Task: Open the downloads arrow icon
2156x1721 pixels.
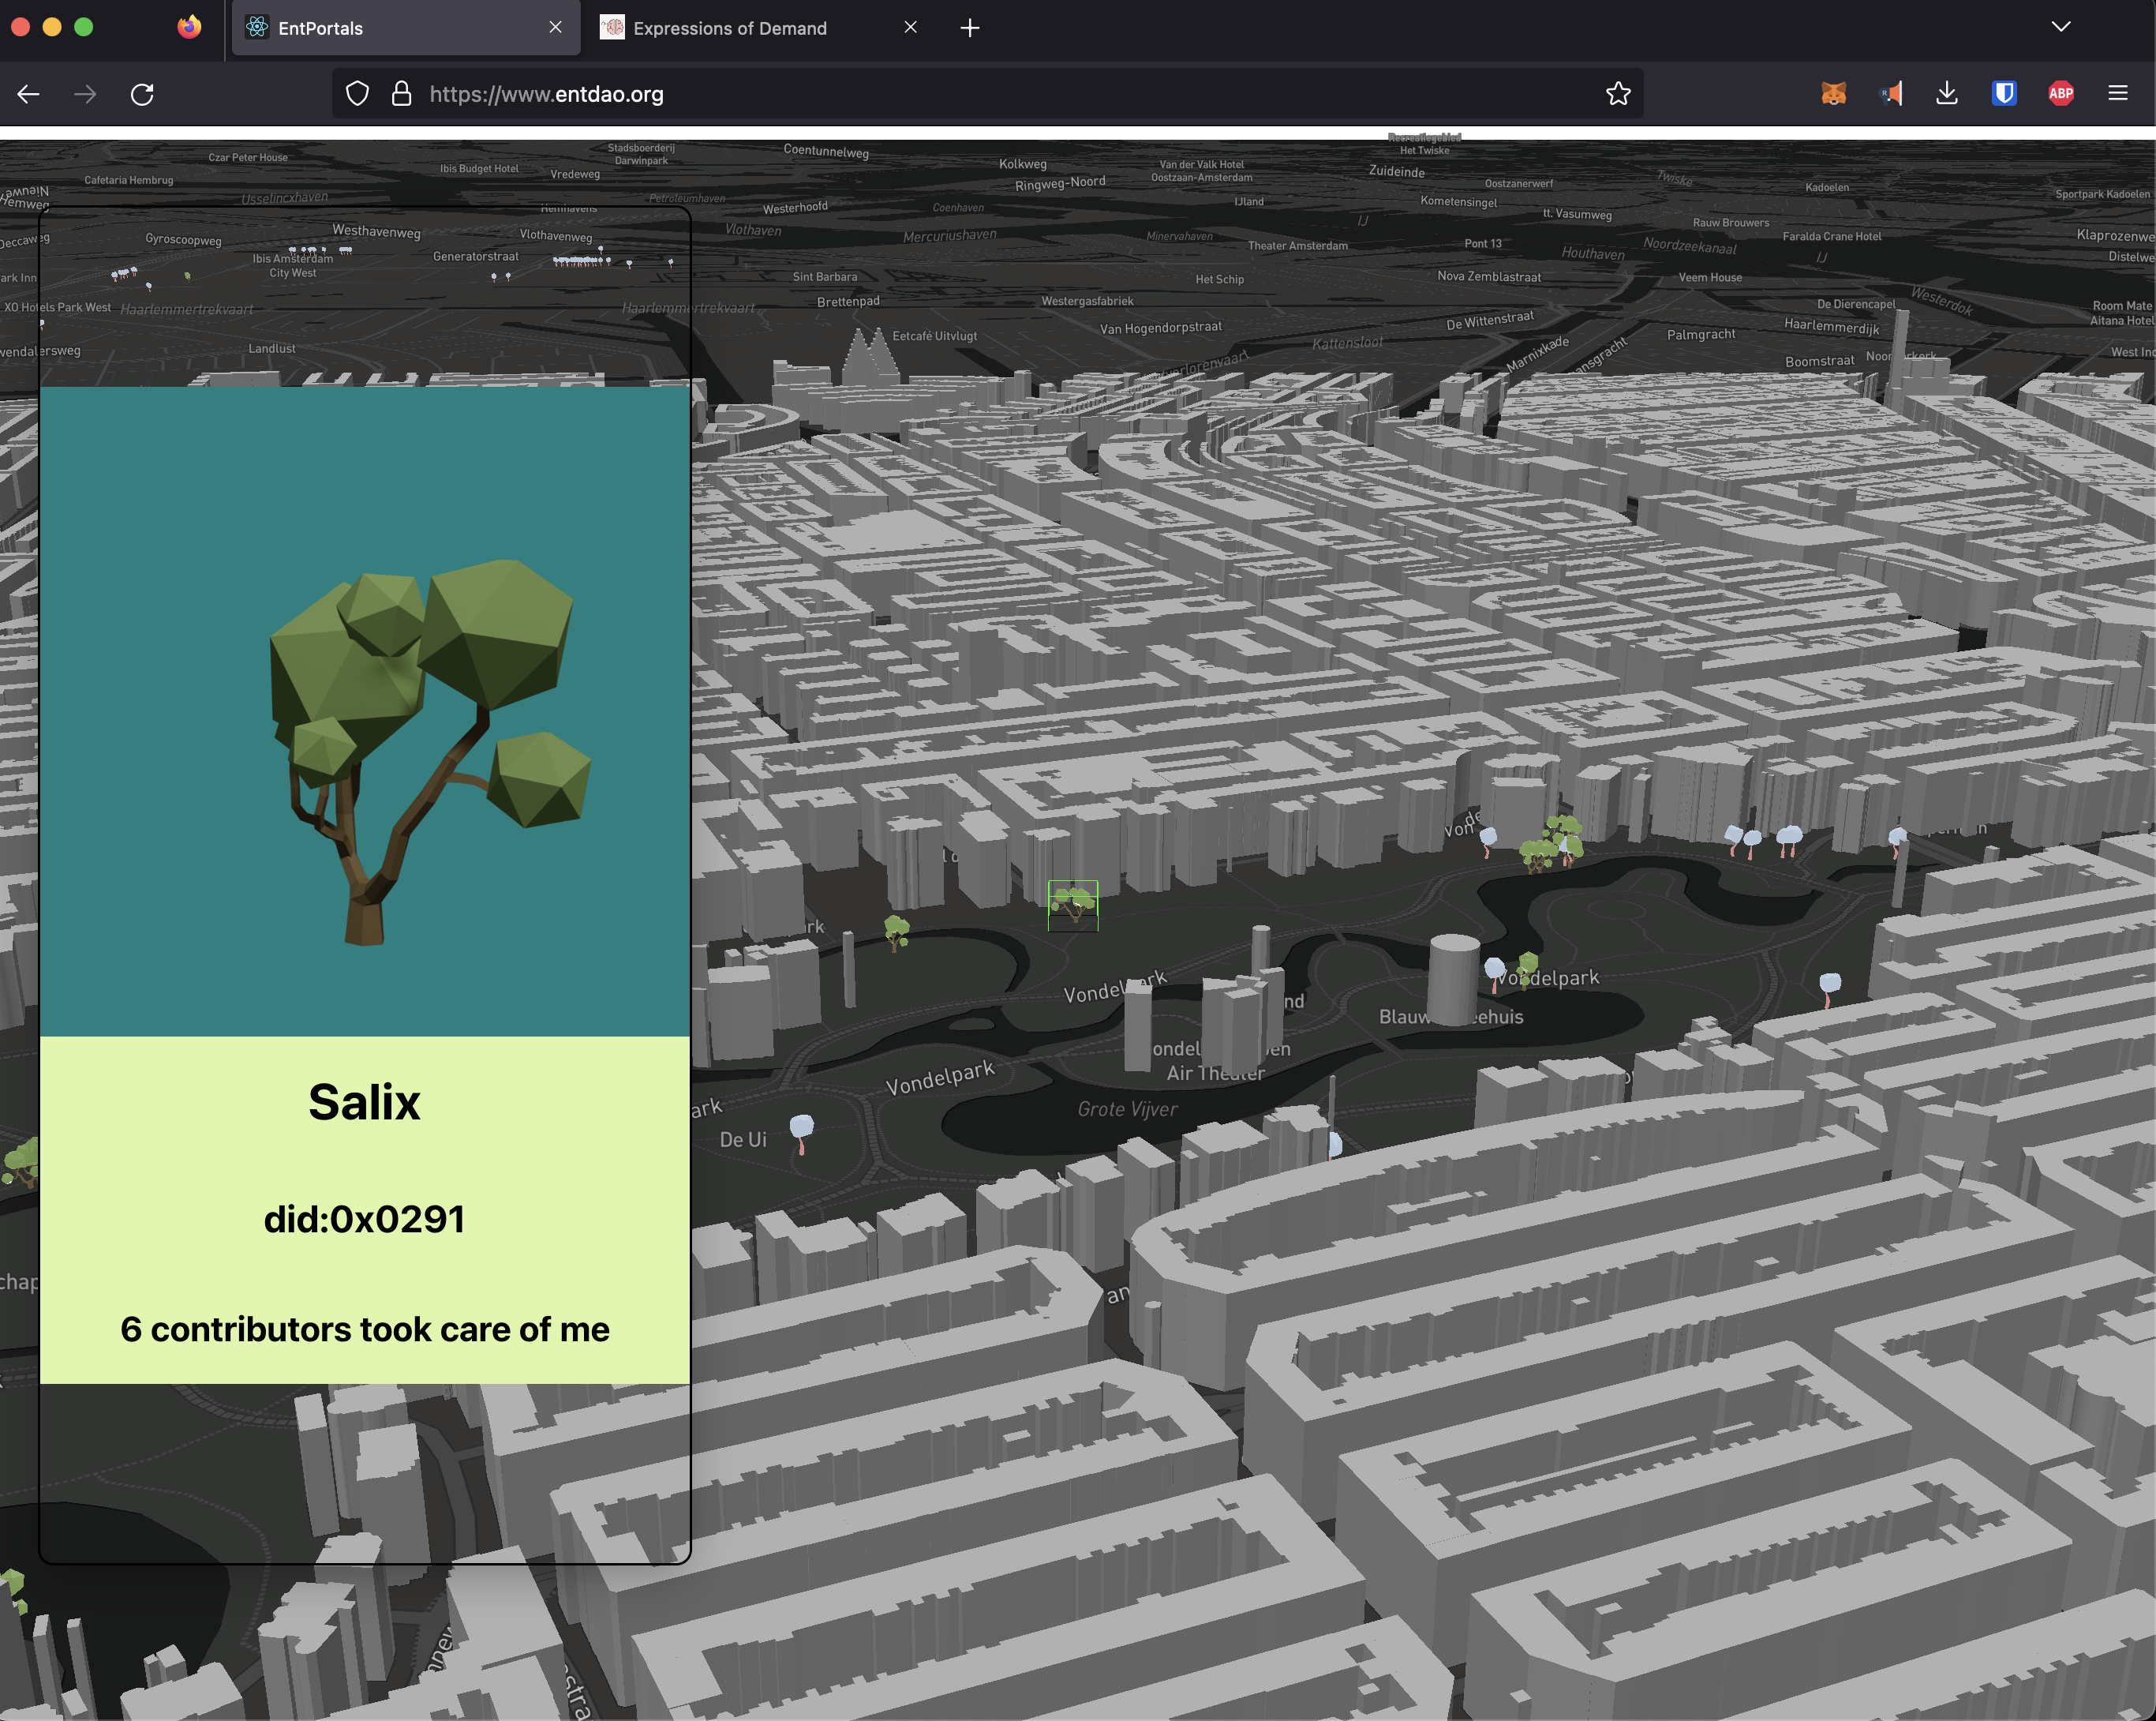Action: point(1946,94)
